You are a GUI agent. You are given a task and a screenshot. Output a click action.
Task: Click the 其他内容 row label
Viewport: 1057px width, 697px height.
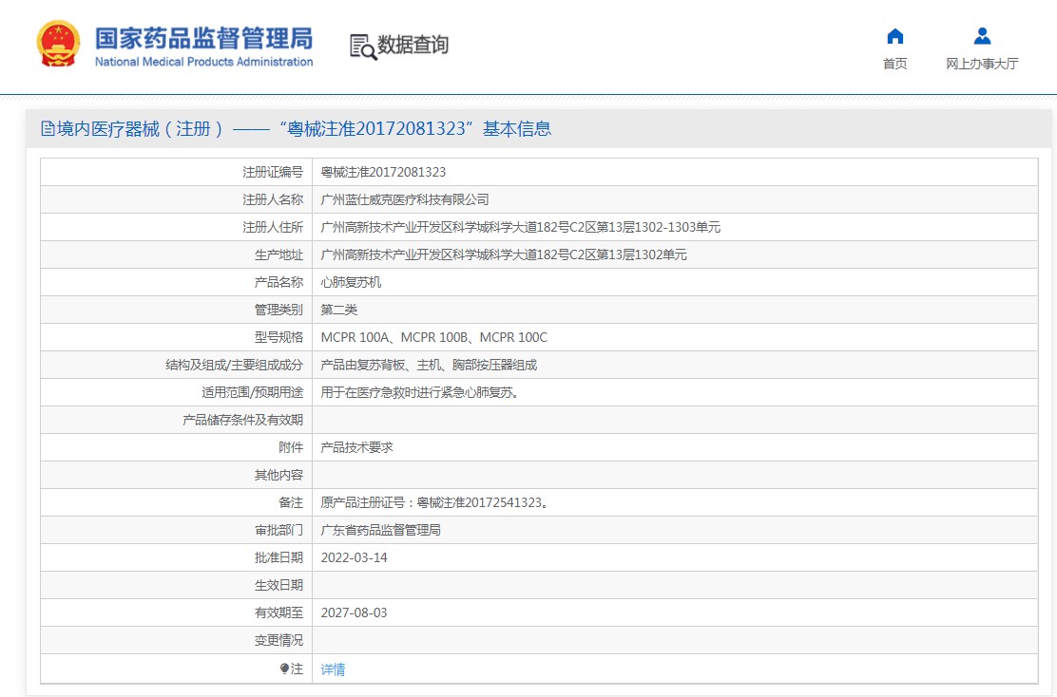pos(279,476)
